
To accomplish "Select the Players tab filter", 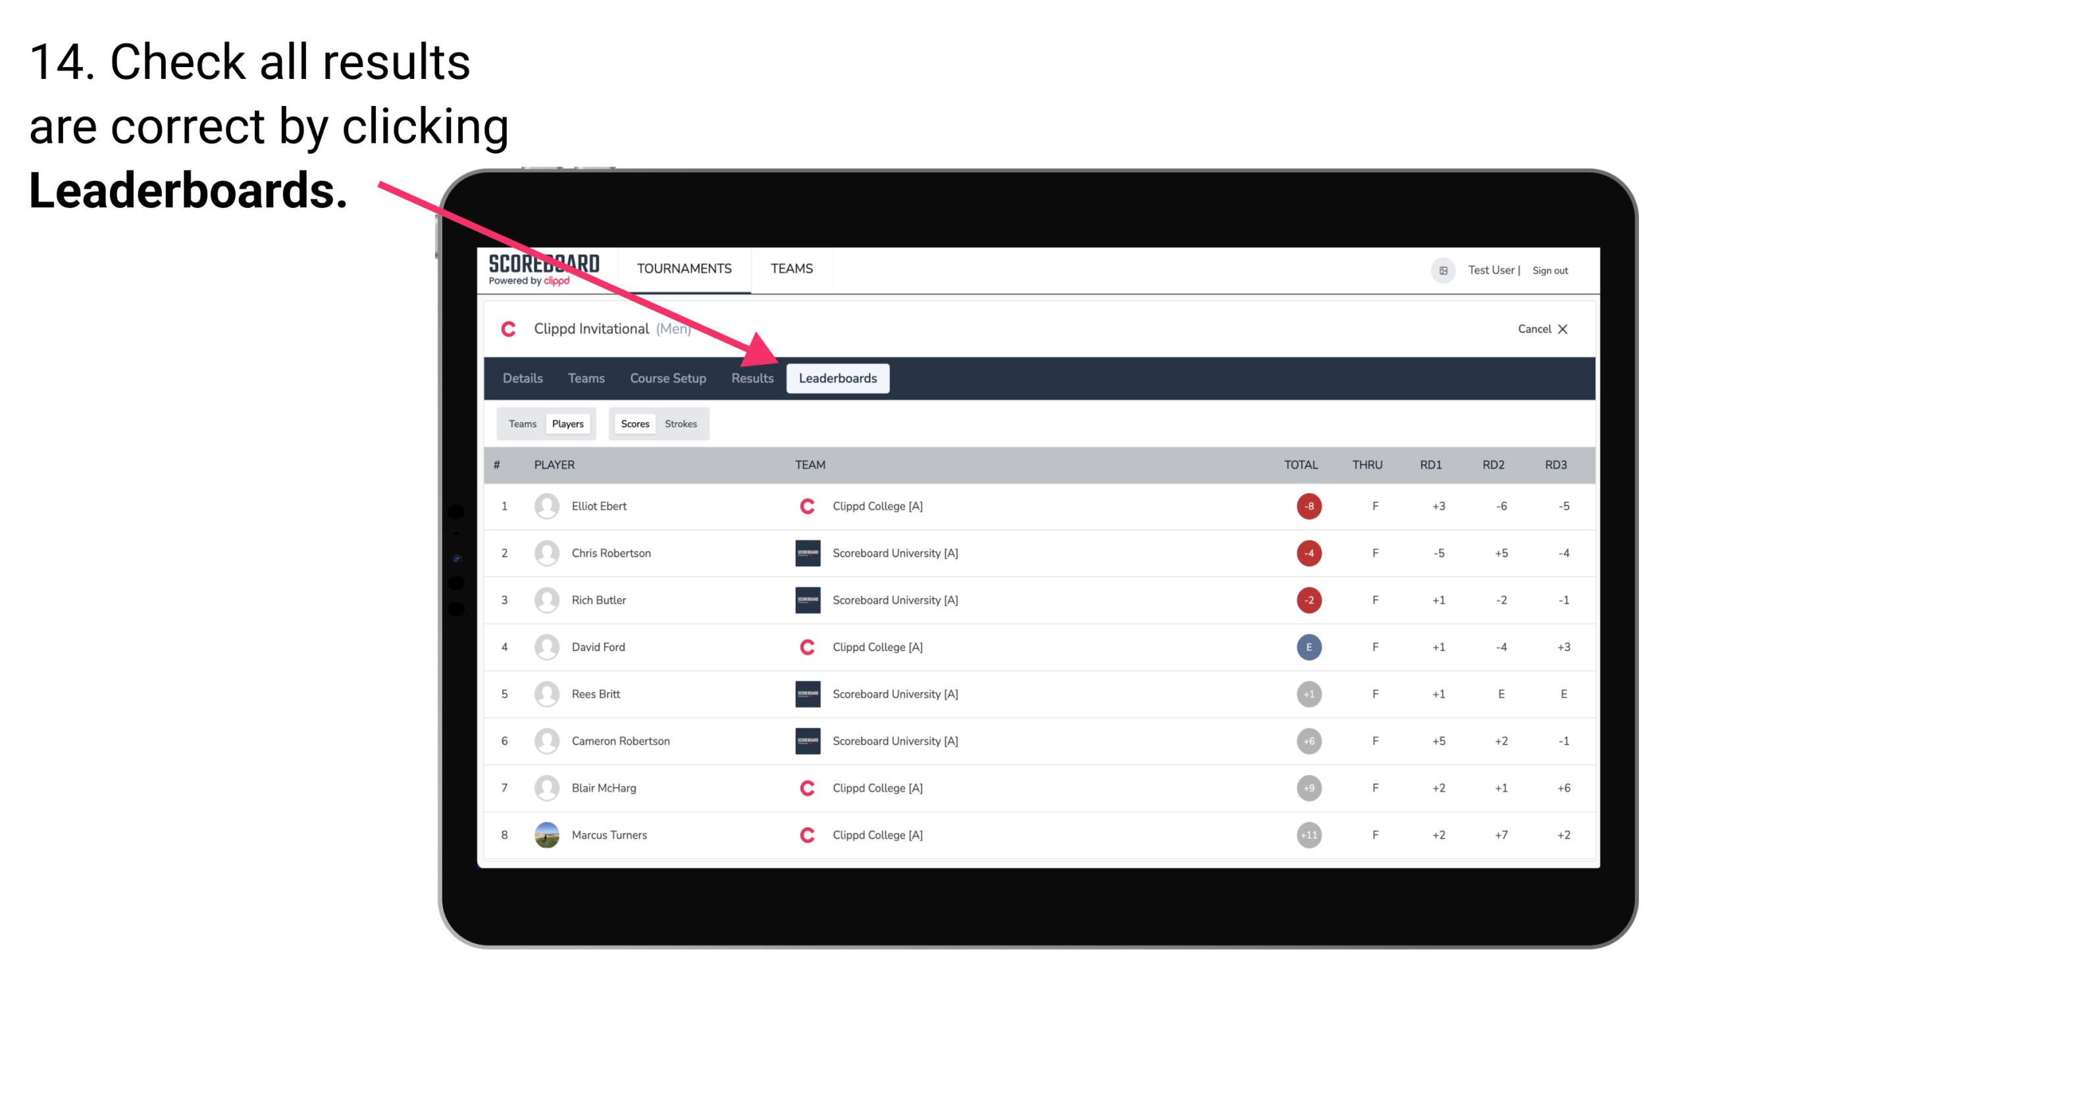I will [569, 423].
